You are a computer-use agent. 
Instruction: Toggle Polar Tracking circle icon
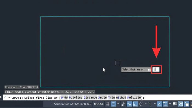141,104
